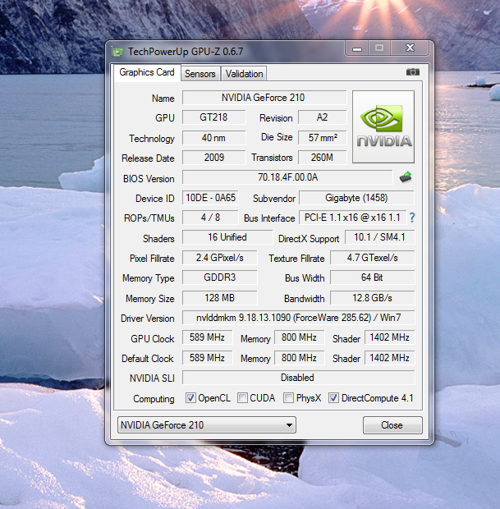The image size is (500, 509).
Task: Click the Revision value A2
Action: tap(322, 117)
